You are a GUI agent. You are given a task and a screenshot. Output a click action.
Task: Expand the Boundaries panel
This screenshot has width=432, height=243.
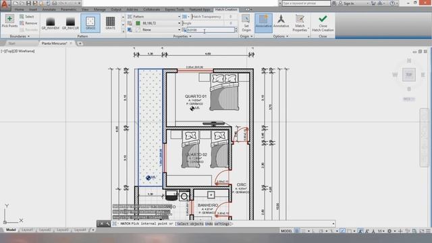point(20,36)
